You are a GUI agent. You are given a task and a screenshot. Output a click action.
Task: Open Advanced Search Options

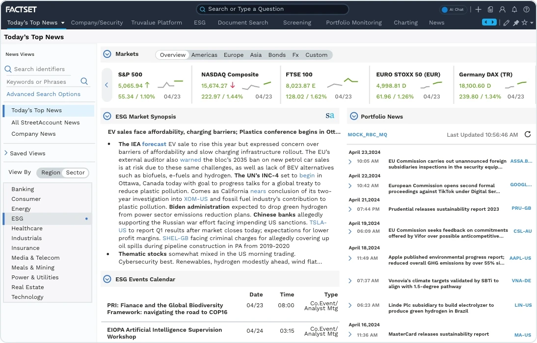point(44,94)
